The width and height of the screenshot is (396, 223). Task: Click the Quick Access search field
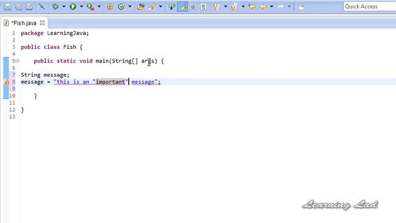click(x=370, y=6)
